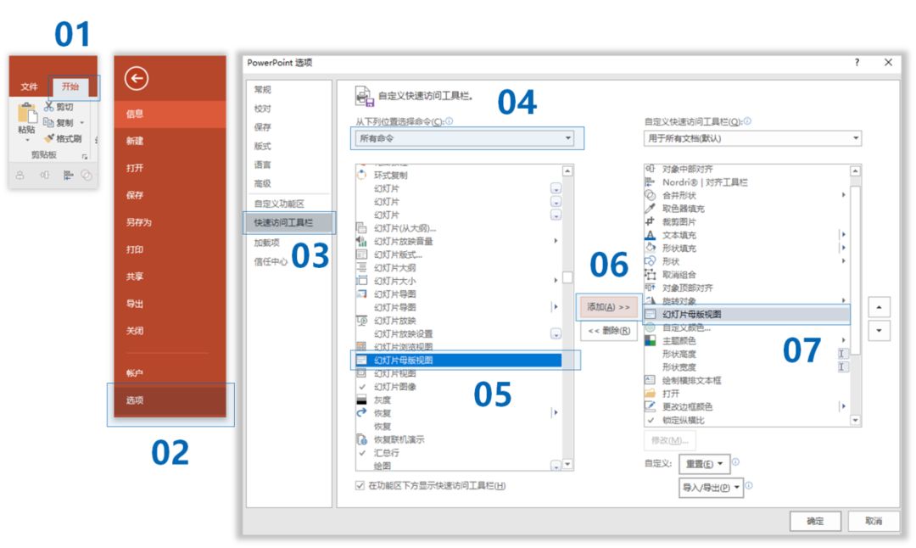Select 幻灯片母版视图 in the left command list
This screenshot has width=916, height=548.
tap(459, 360)
